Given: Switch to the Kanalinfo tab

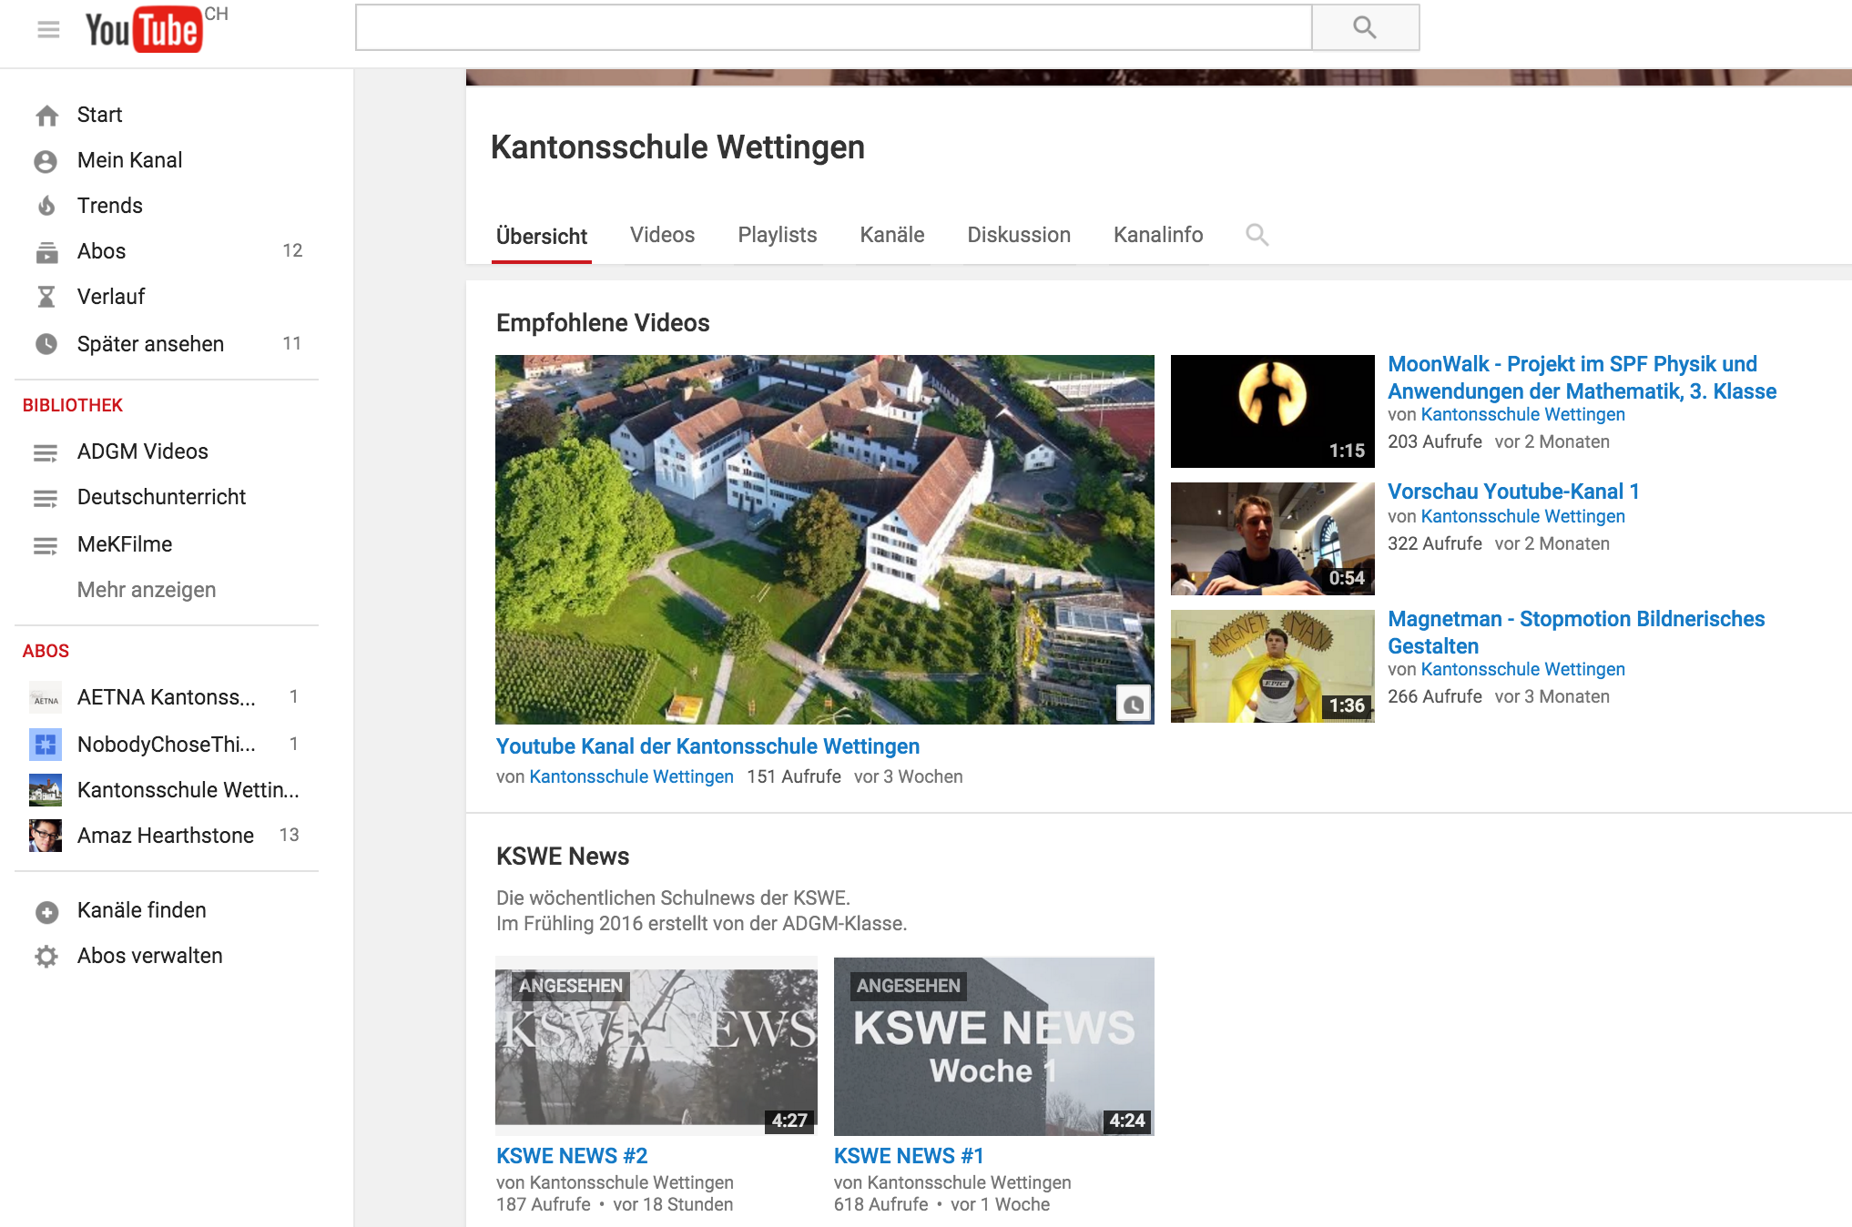Looking at the screenshot, I should (1158, 235).
